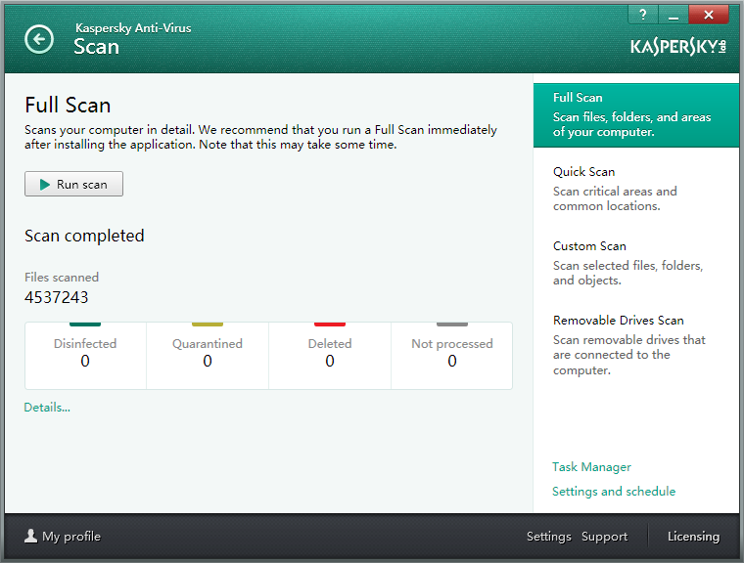Open Settings and schedule
The width and height of the screenshot is (744, 563).
[x=613, y=492]
